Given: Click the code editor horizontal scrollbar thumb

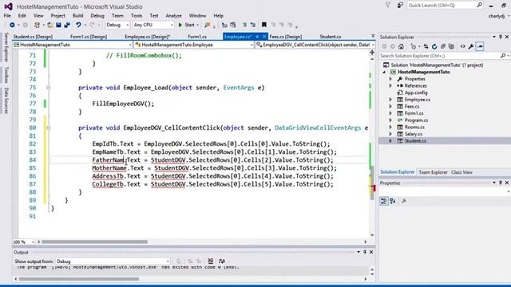Looking at the screenshot, I should 94,242.
